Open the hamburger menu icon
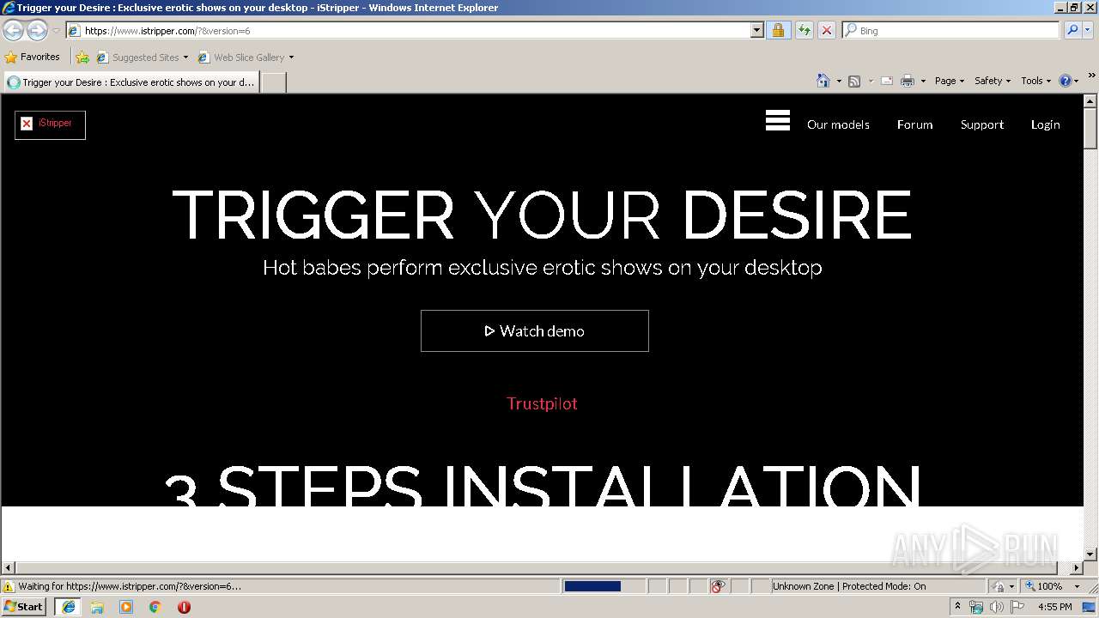 (778, 121)
